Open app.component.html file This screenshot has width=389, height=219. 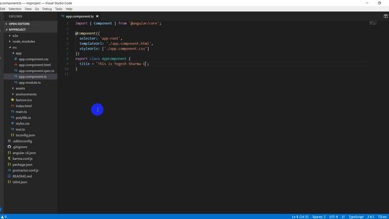point(35,65)
